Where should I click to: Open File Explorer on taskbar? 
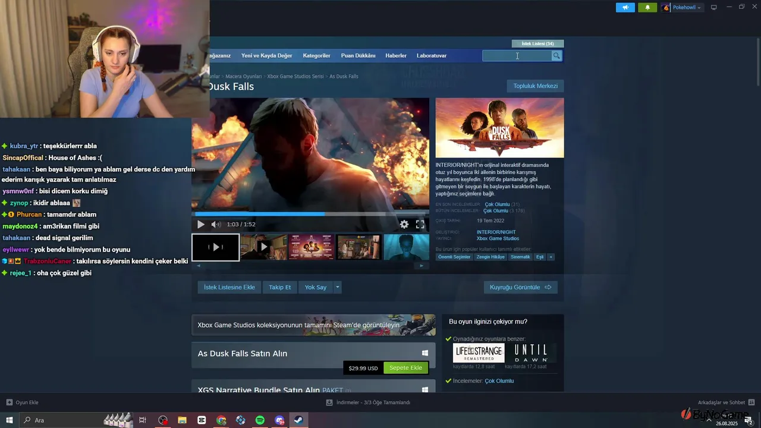183,420
